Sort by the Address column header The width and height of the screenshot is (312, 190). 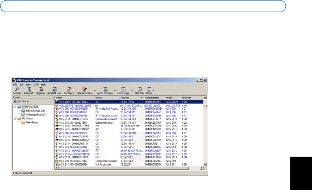(x=132, y=98)
